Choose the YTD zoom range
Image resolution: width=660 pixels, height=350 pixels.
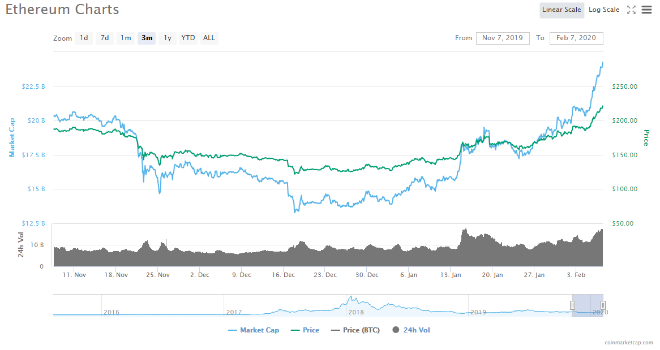pyautogui.click(x=188, y=38)
